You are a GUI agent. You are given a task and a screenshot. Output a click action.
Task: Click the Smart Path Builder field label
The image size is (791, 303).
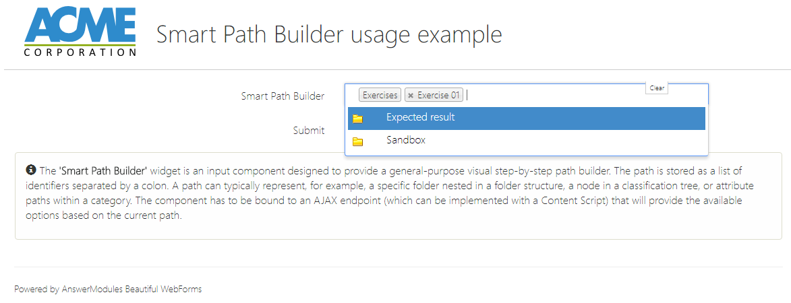coord(283,96)
